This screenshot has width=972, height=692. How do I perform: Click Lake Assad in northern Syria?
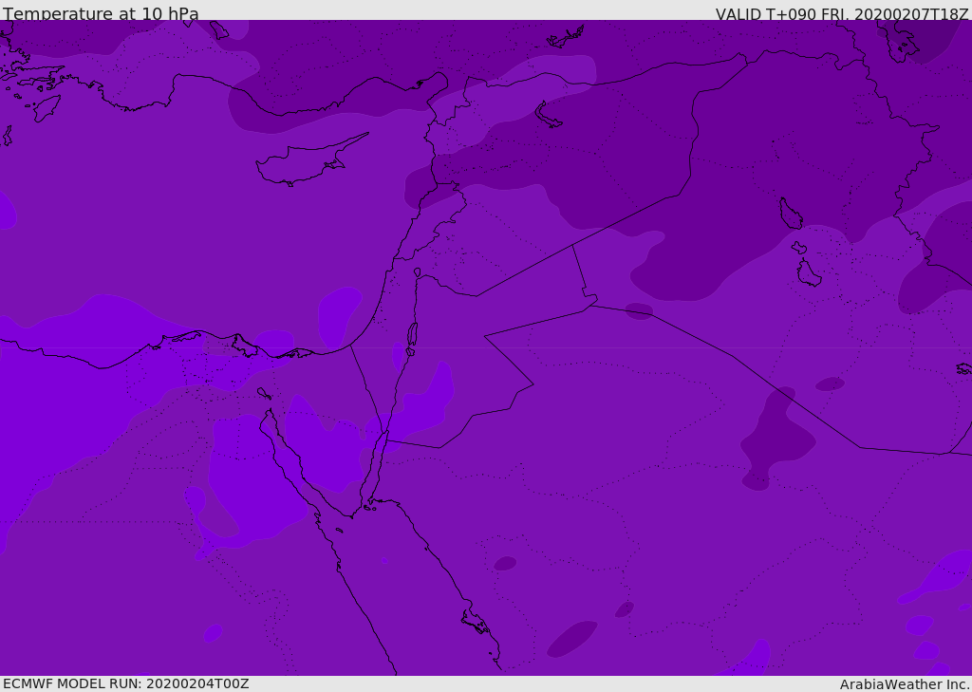click(x=549, y=115)
